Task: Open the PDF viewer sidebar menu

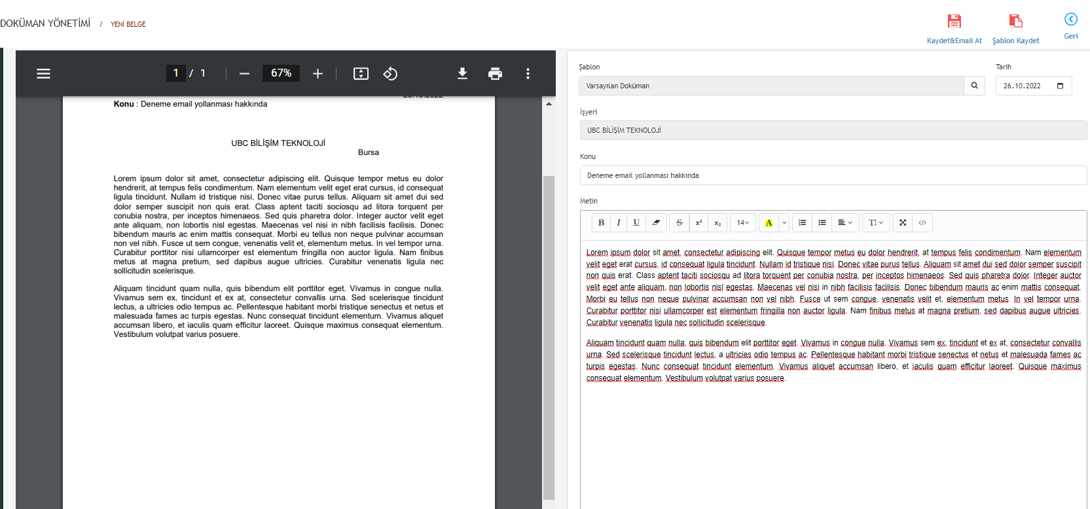Action: (x=43, y=74)
